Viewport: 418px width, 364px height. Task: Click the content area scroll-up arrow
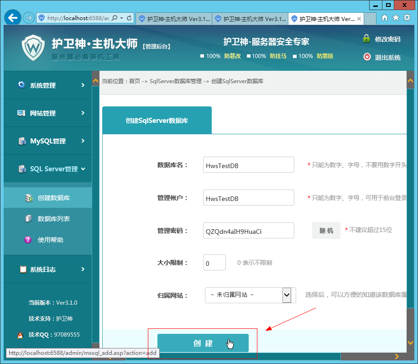click(410, 80)
